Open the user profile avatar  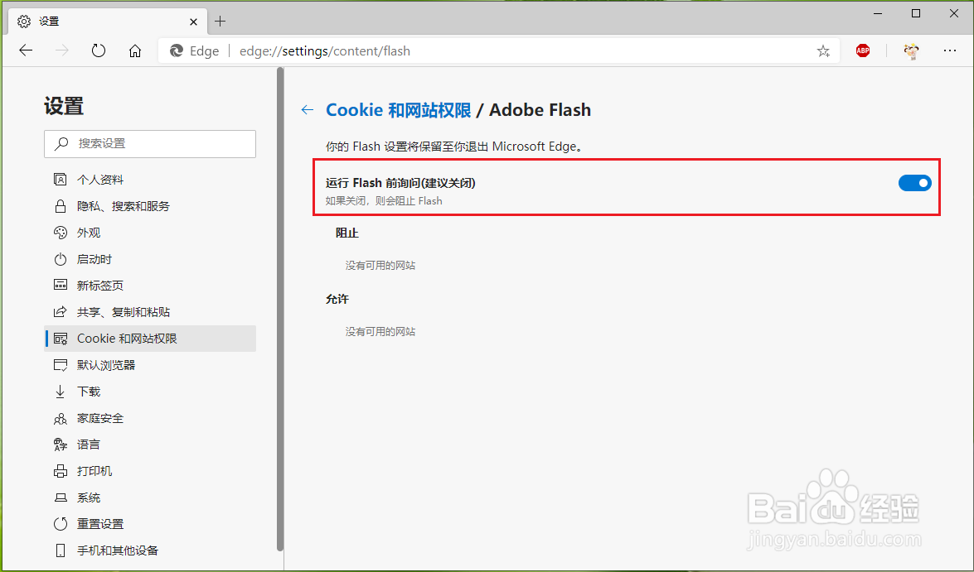pyautogui.click(x=911, y=50)
